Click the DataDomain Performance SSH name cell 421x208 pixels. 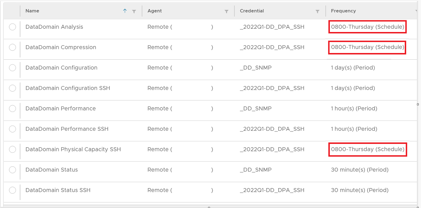[67, 129]
